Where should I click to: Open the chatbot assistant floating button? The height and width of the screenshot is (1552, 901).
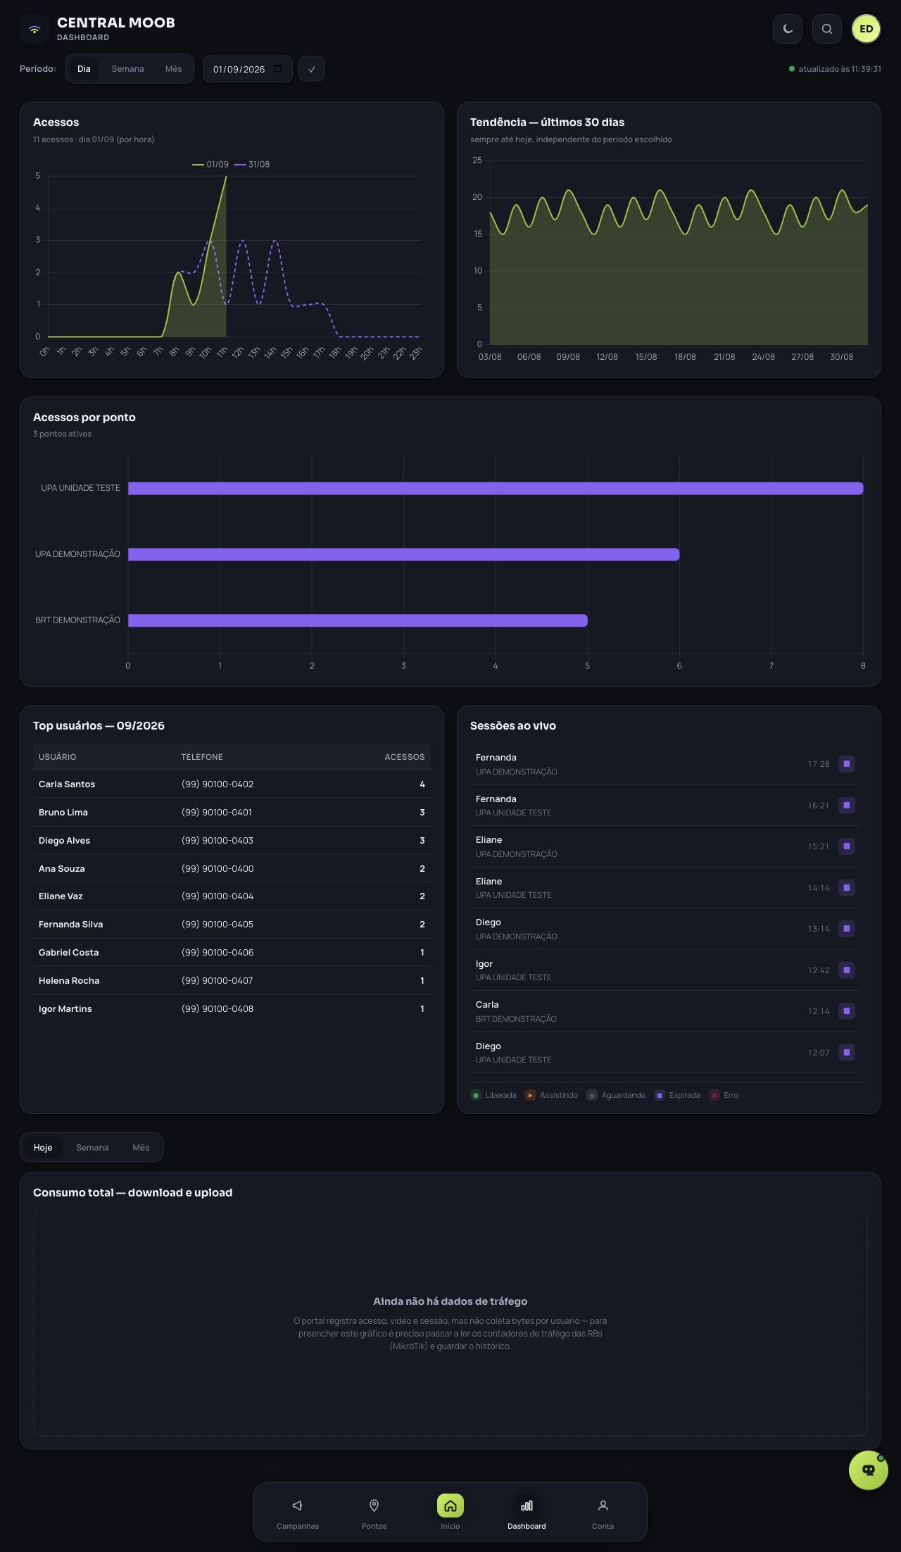(869, 1470)
